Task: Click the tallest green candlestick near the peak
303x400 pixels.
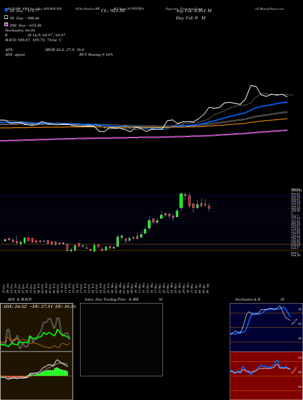Action: click(x=181, y=201)
